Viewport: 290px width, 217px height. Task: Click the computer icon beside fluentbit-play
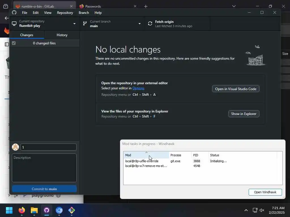(14, 24)
